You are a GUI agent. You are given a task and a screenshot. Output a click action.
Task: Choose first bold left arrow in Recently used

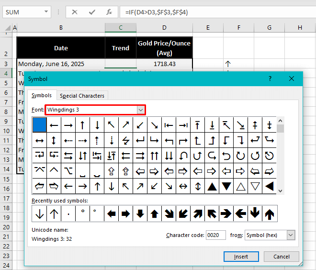pyautogui.click(x=112, y=214)
